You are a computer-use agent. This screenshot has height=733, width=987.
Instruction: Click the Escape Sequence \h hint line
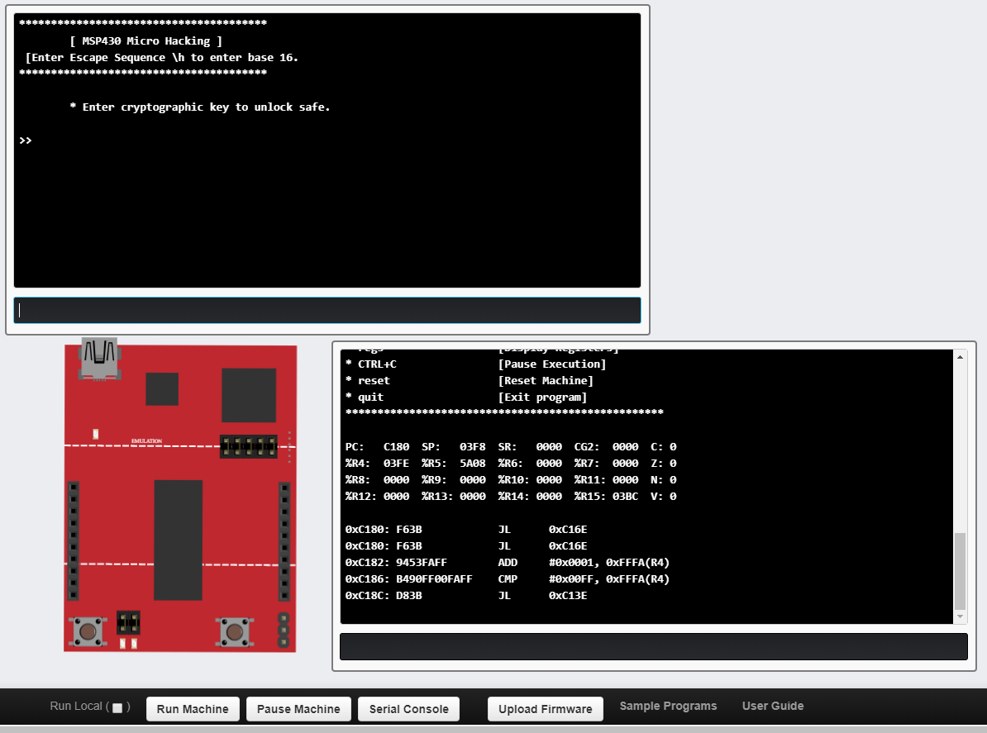(161, 57)
